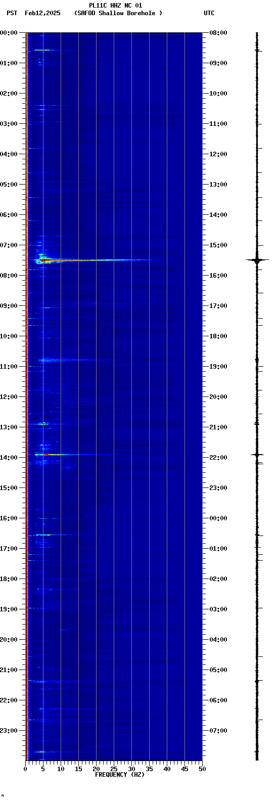Click the 35 Hz frequency axis tick label
This screenshot has width=279, height=801.
pyautogui.click(x=149, y=769)
